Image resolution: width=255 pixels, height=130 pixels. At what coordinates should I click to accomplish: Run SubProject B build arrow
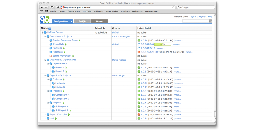pyautogui.click(x=70, y=111)
